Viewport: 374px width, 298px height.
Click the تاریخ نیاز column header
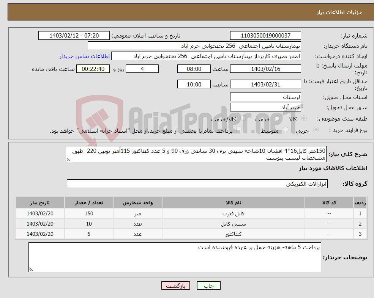[40, 203]
